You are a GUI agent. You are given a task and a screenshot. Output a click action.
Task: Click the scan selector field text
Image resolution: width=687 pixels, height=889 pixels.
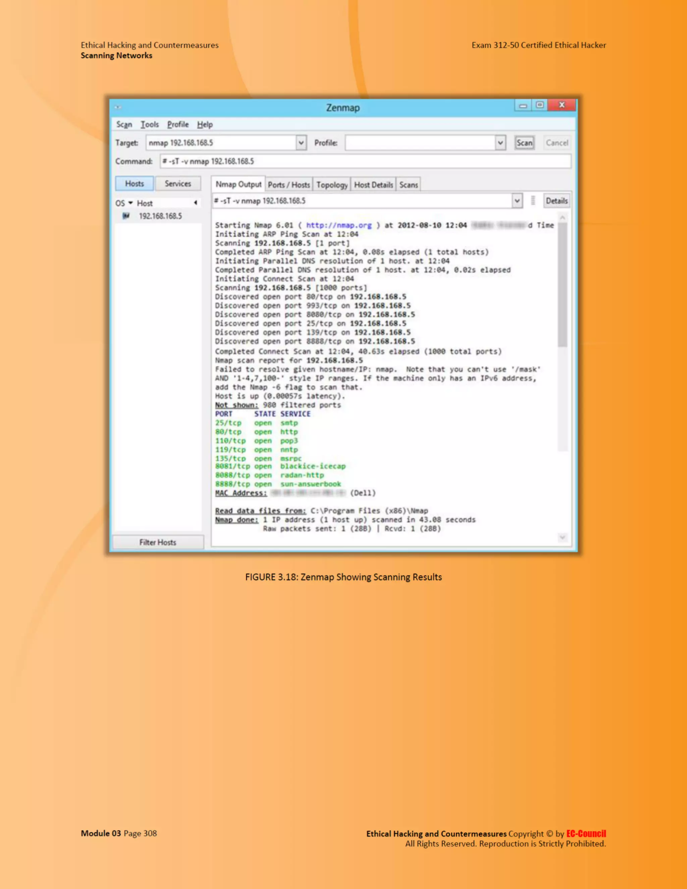(260, 201)
